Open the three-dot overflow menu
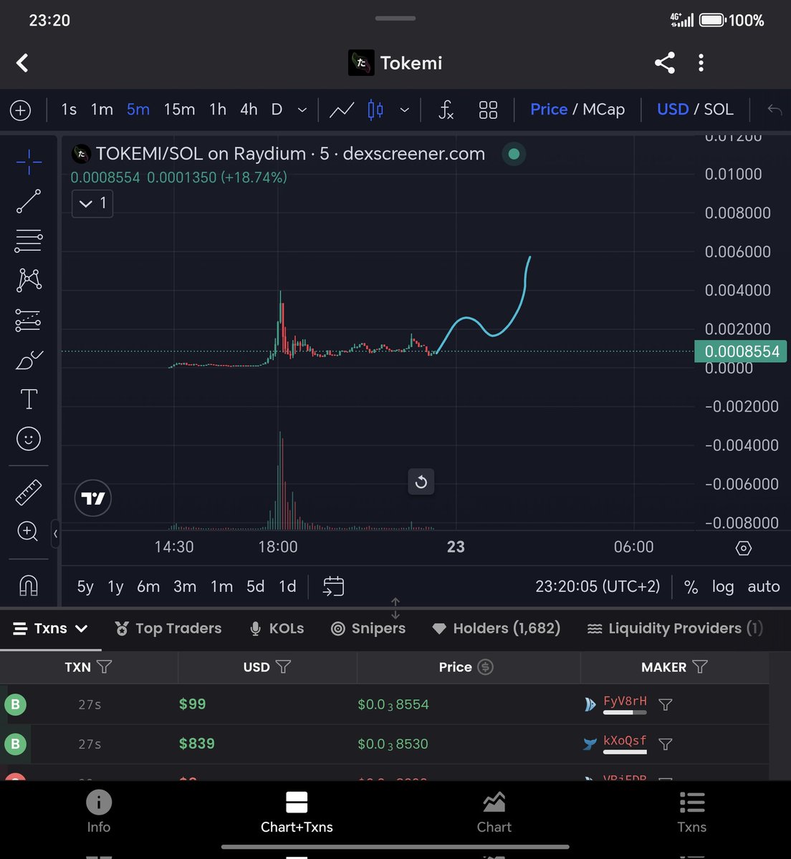This screenshot has width=791, height=859. [701, 63]
